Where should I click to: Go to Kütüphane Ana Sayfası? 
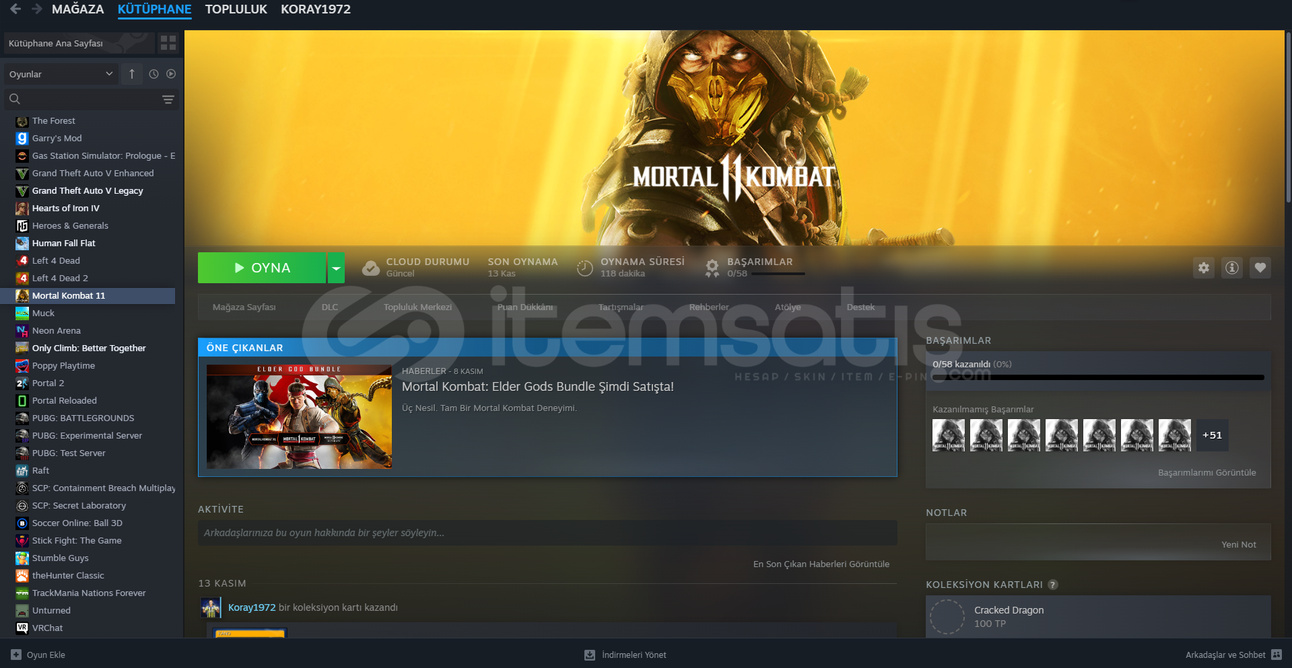point(79,43)
